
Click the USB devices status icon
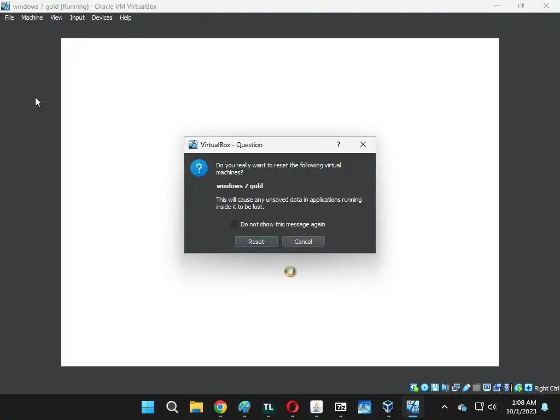click(466, 388)
